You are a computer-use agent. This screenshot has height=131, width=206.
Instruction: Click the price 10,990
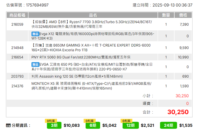coord(183,57)
